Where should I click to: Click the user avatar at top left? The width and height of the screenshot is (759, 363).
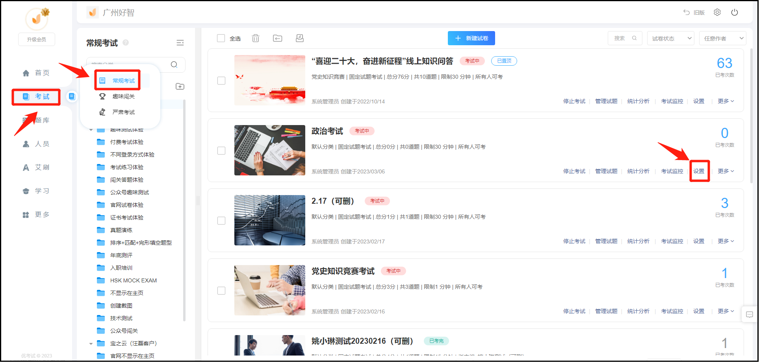(37, 18)
